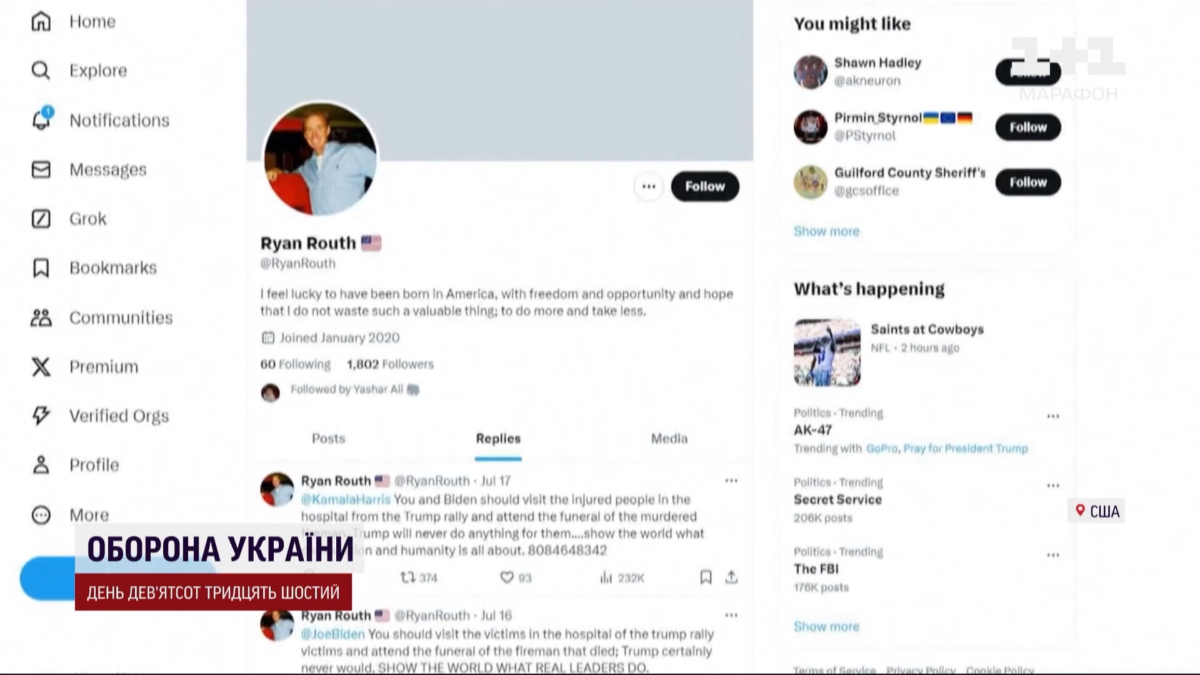1200x675 pixels.
Task: Open Notifications bell icon
Action: [42, 119]
